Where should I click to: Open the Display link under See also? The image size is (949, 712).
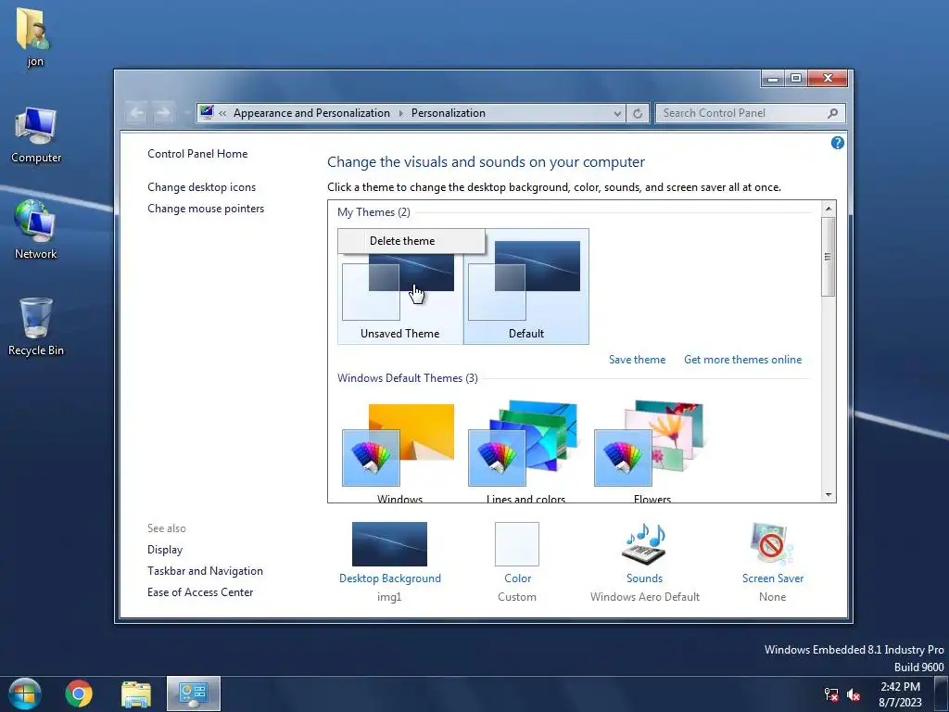[x=165, y=550]
